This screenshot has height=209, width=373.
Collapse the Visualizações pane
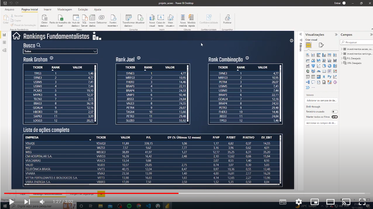point(336,35)
